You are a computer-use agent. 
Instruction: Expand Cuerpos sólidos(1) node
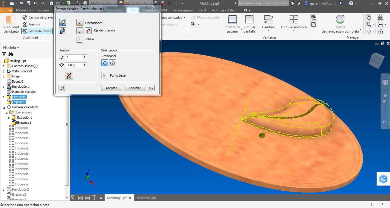(x=4, y=66)
